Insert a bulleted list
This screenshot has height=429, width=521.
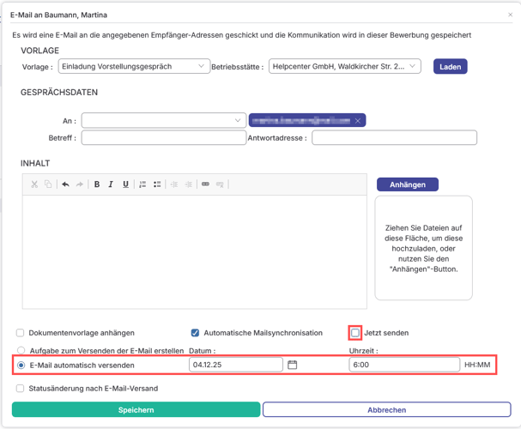point(157,184)
